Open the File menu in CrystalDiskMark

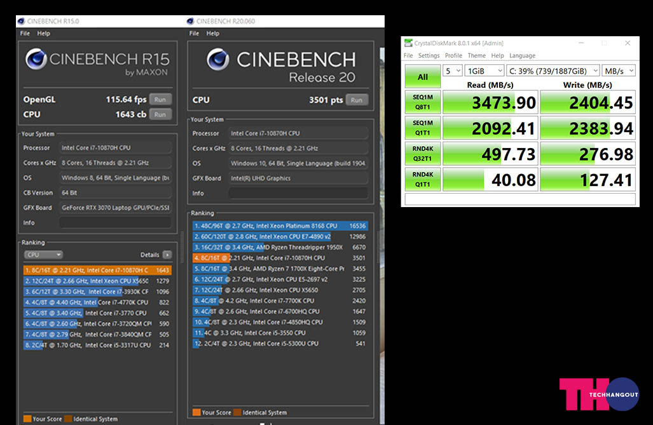[408, 55]
